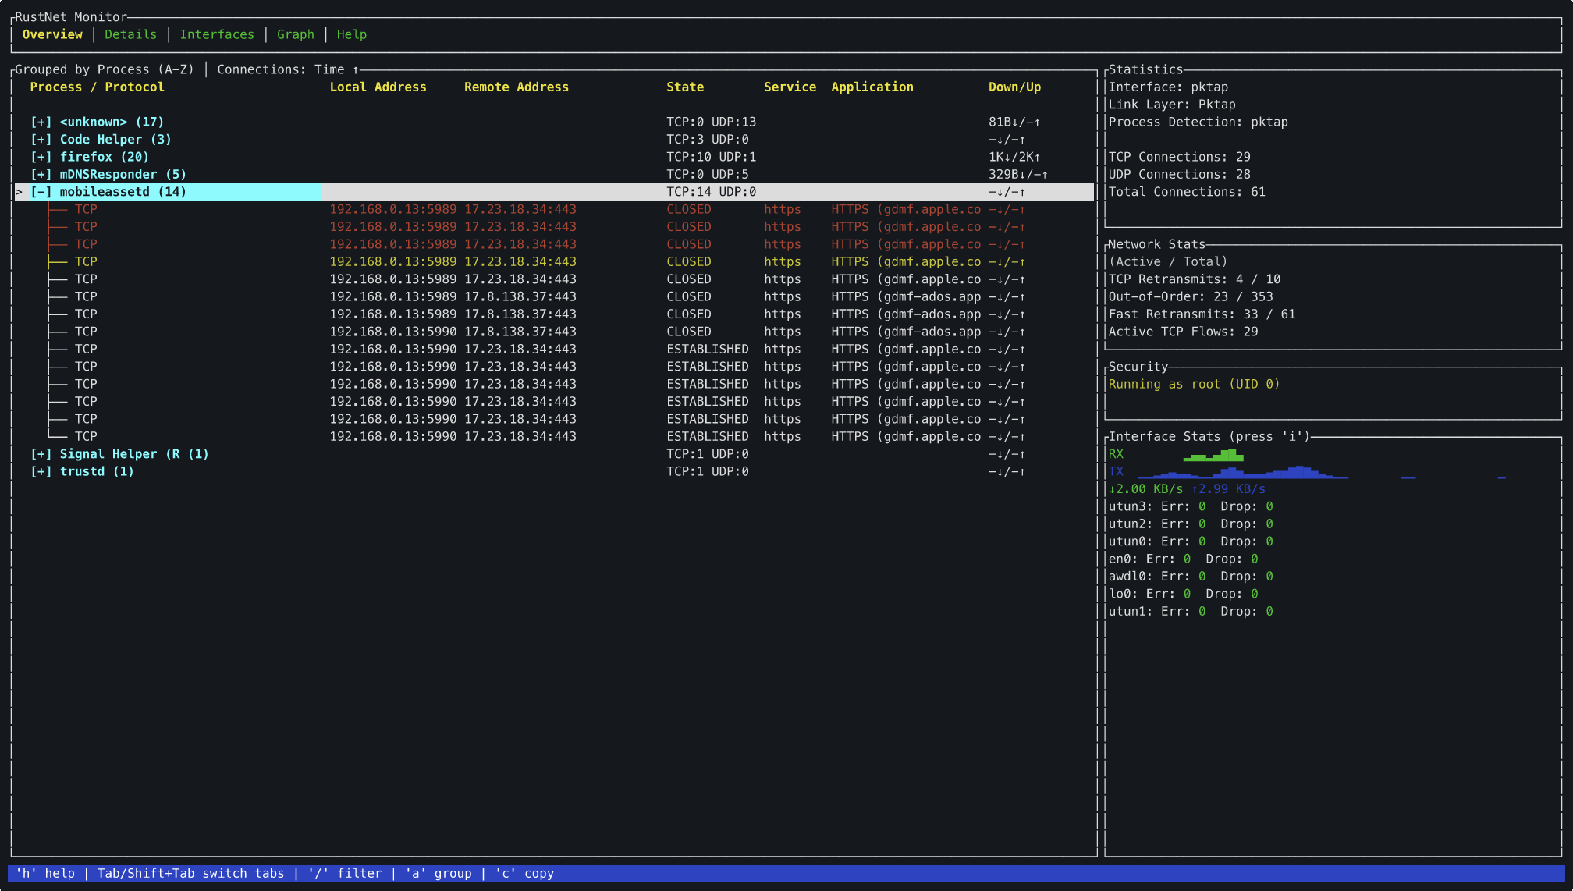The width and height of the screenshot is (1573, 891).
Task: Click the State column header
Action: point(684,87)
